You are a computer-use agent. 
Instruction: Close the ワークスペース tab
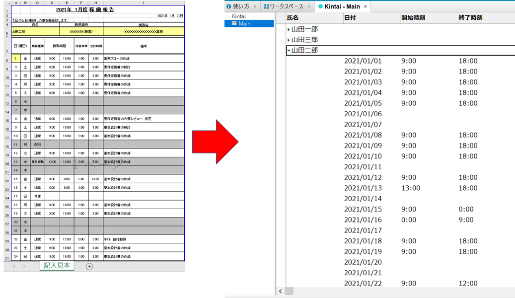(x=309, y=6)
